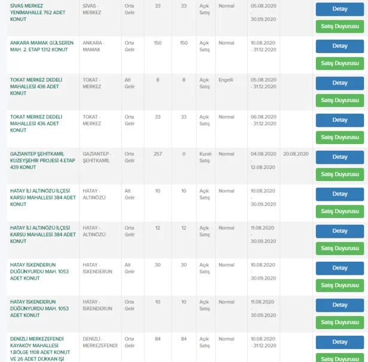Open the Ankara Mamak Gülseren project link
Image resolution: width=368 pixels, height=362 pixels.
[42, 47]
